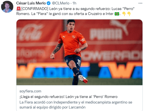Image resolution: width=145 pixels, height=111 pixels.
Task: Click the 1h tweet timestamp
Action: [74, 3]
